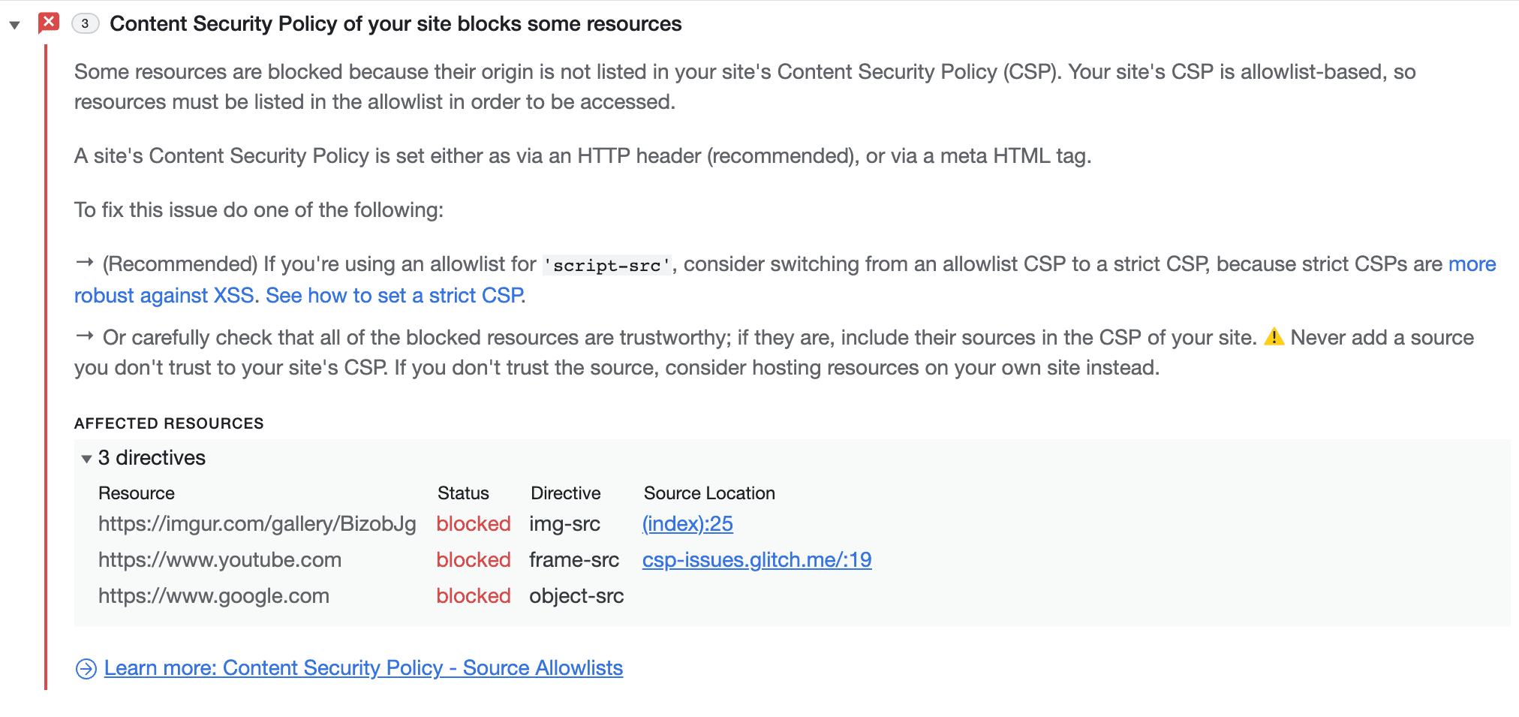Open Learn more about Source Allowlists

(363, 667)
